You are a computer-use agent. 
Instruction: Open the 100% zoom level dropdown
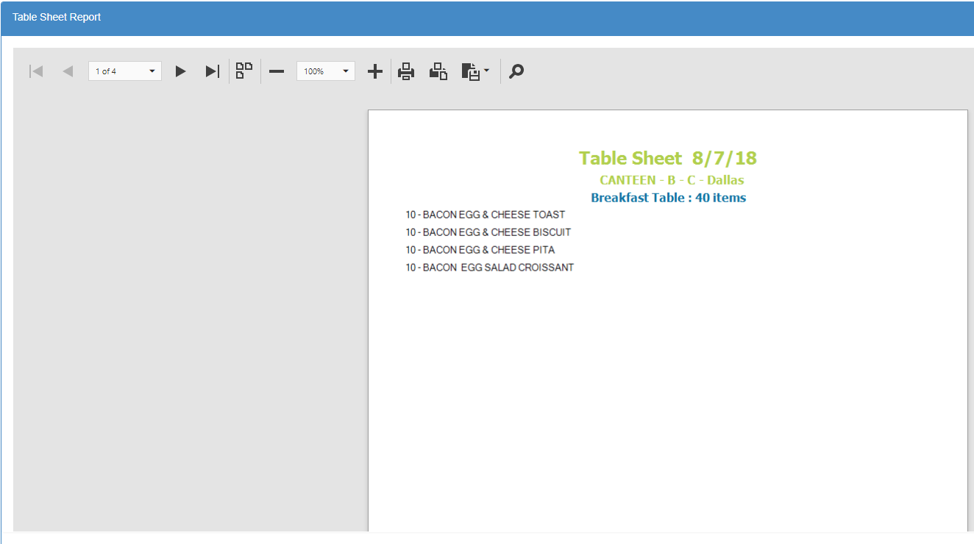click(x=326, y=71)
